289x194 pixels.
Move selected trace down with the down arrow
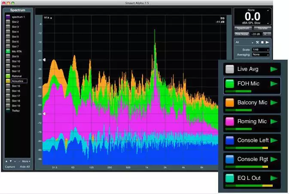11,161
